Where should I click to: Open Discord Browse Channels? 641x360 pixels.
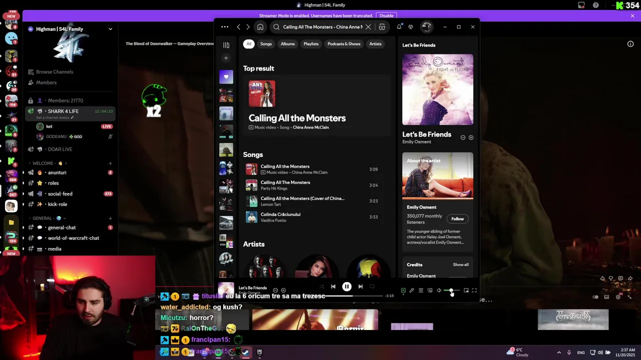(x=55, y=72)
